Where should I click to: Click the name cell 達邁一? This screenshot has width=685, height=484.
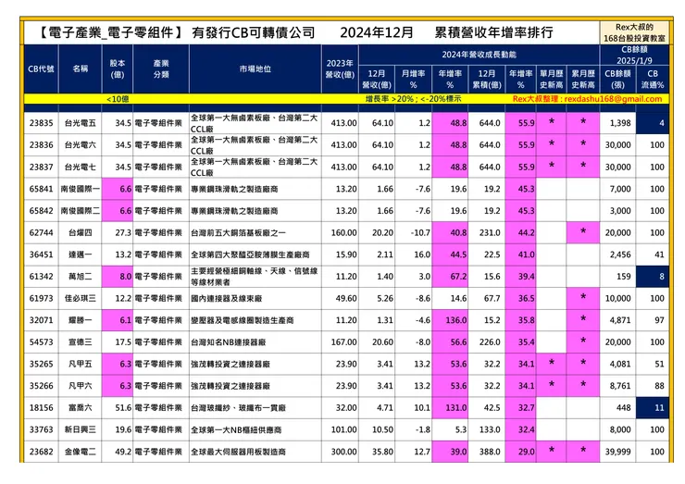(x=80, y=254)
